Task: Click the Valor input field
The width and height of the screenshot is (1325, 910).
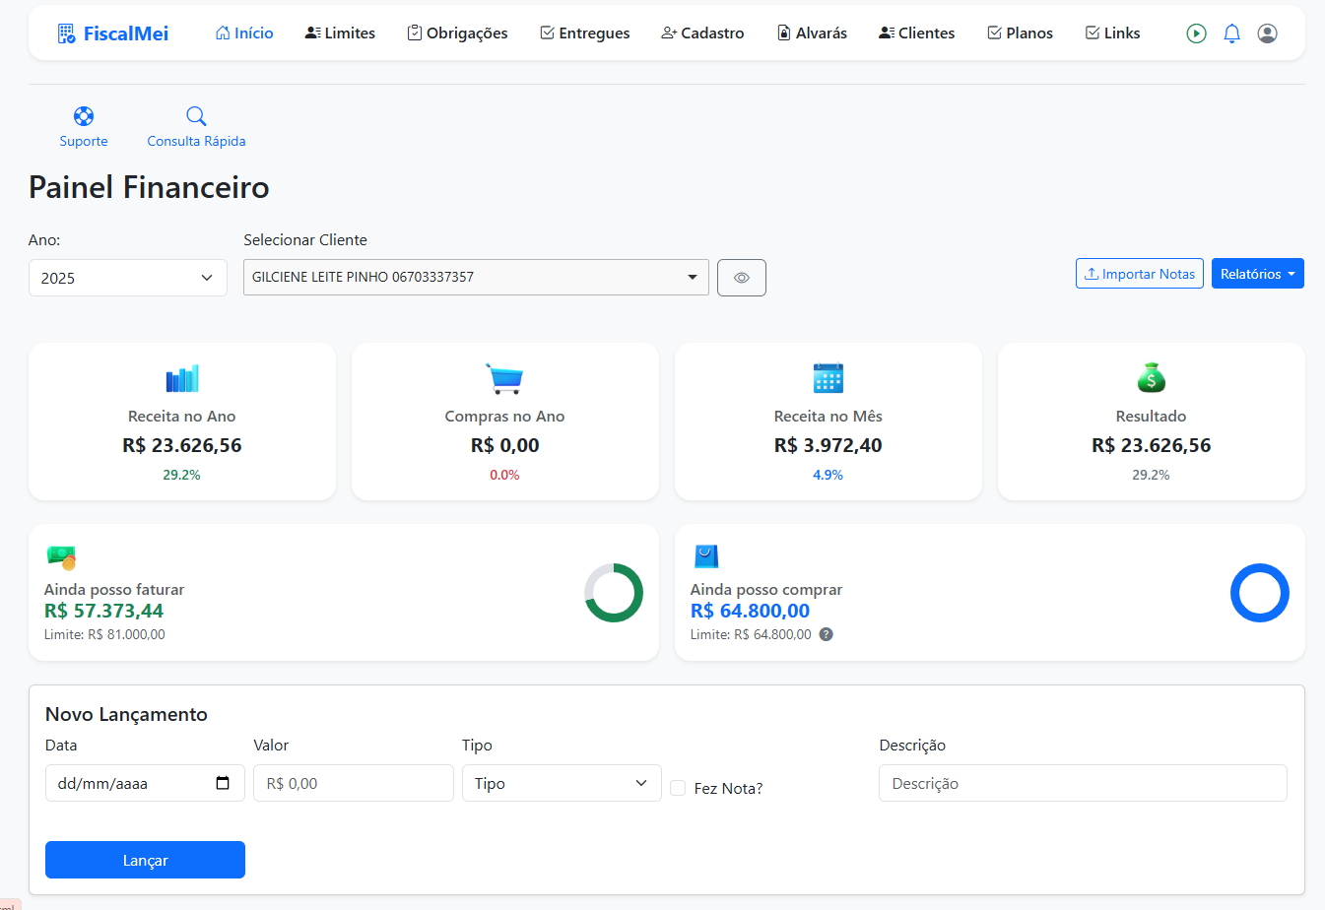Action: pos(353,783)
